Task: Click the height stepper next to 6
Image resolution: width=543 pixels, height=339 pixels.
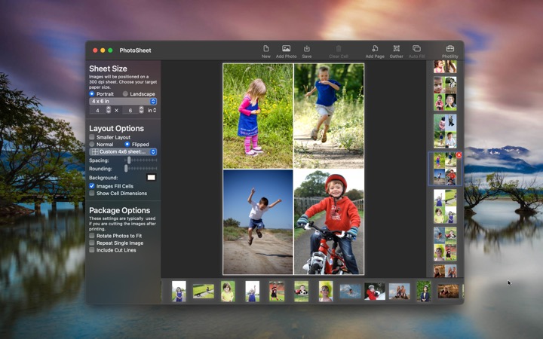Action: click(141, 110)
